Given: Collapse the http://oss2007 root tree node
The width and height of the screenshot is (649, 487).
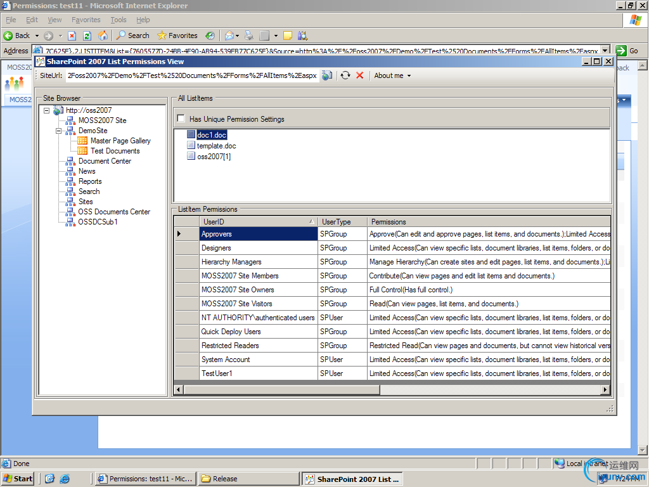Looking at the screenshot, I should (x=47, y=110).
